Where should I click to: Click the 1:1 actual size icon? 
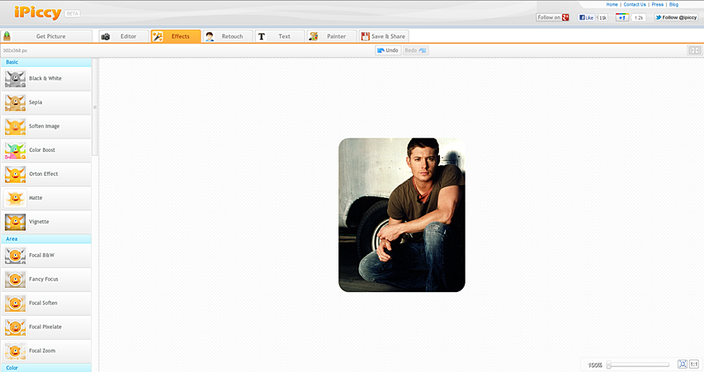[694, 364]
